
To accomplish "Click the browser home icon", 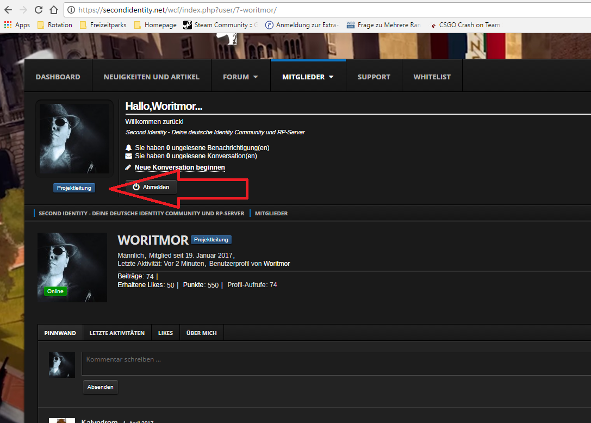I will (53, 10).
